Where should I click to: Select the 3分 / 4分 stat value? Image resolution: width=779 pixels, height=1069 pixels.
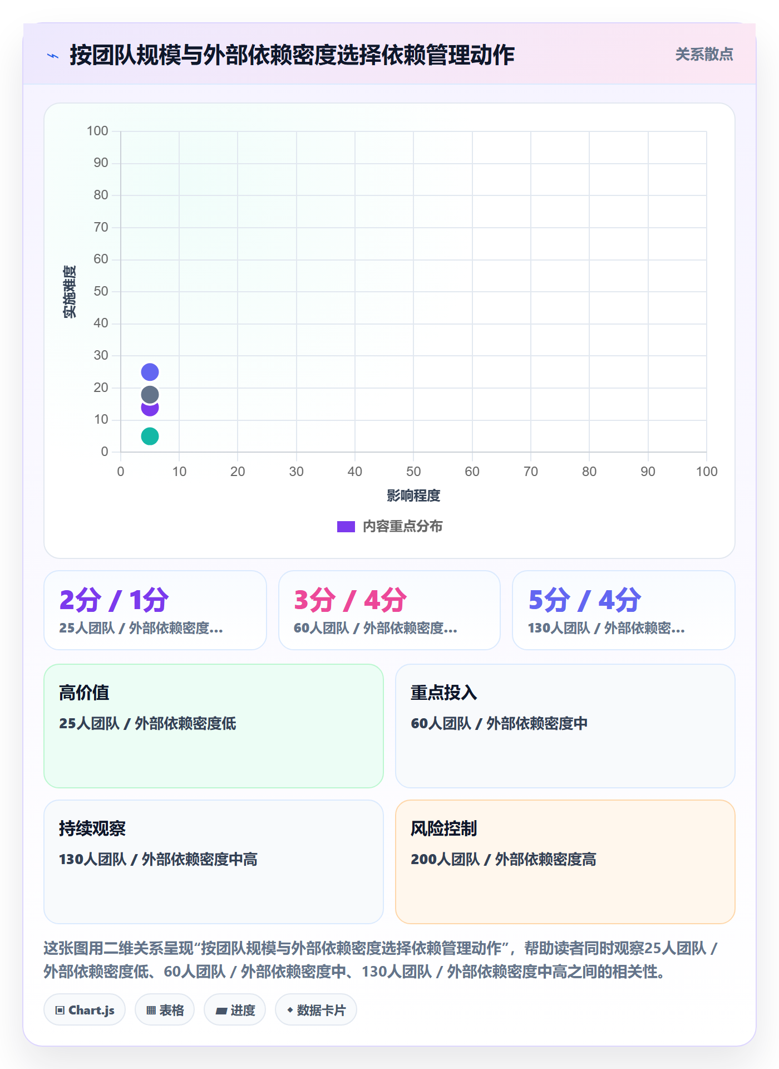pos(350,600)
